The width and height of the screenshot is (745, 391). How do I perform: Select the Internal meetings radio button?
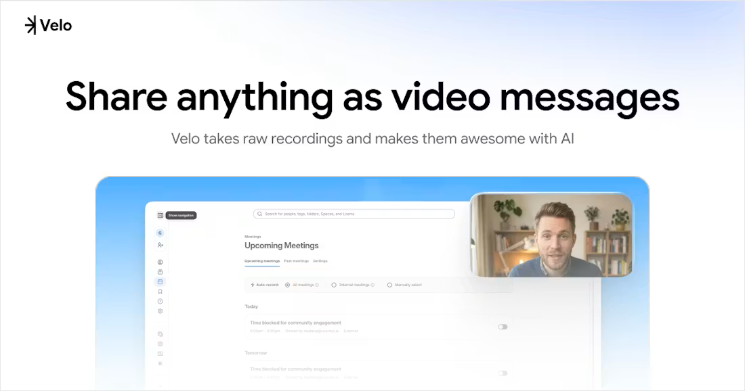(333, 285)
